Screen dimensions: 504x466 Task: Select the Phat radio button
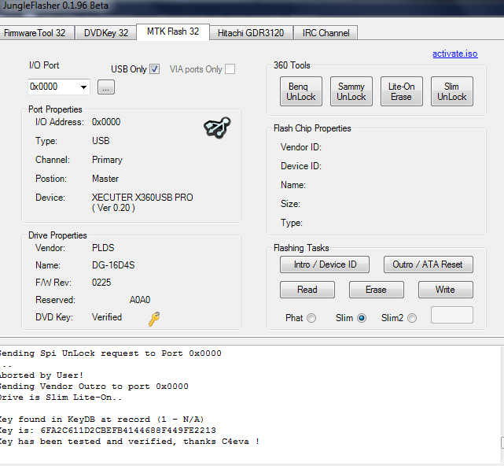311,318
